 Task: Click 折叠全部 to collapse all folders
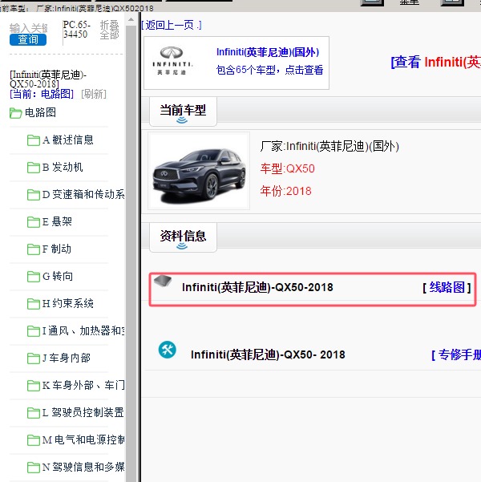pyautogui.click(x=109, y=30)
